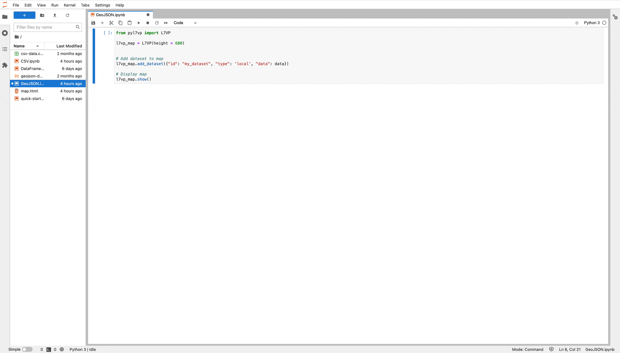620x353 pixels.
Task: Open the Property Inspector gears panel
Action: (615, 17)
